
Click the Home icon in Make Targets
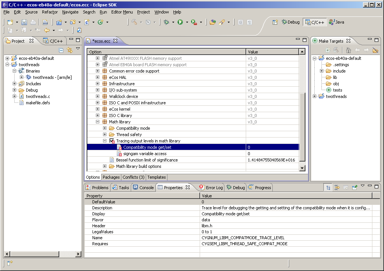pos(348,50)
